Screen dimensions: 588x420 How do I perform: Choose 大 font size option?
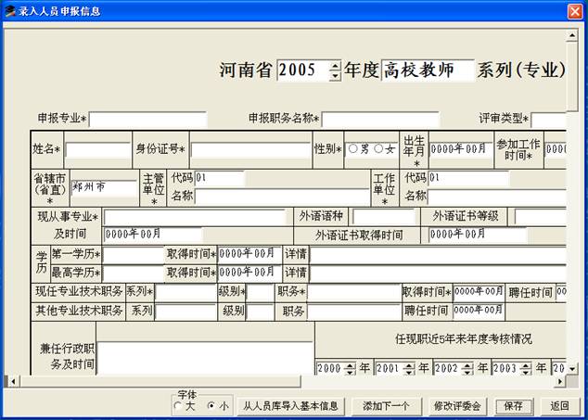[x=178, y=405]
